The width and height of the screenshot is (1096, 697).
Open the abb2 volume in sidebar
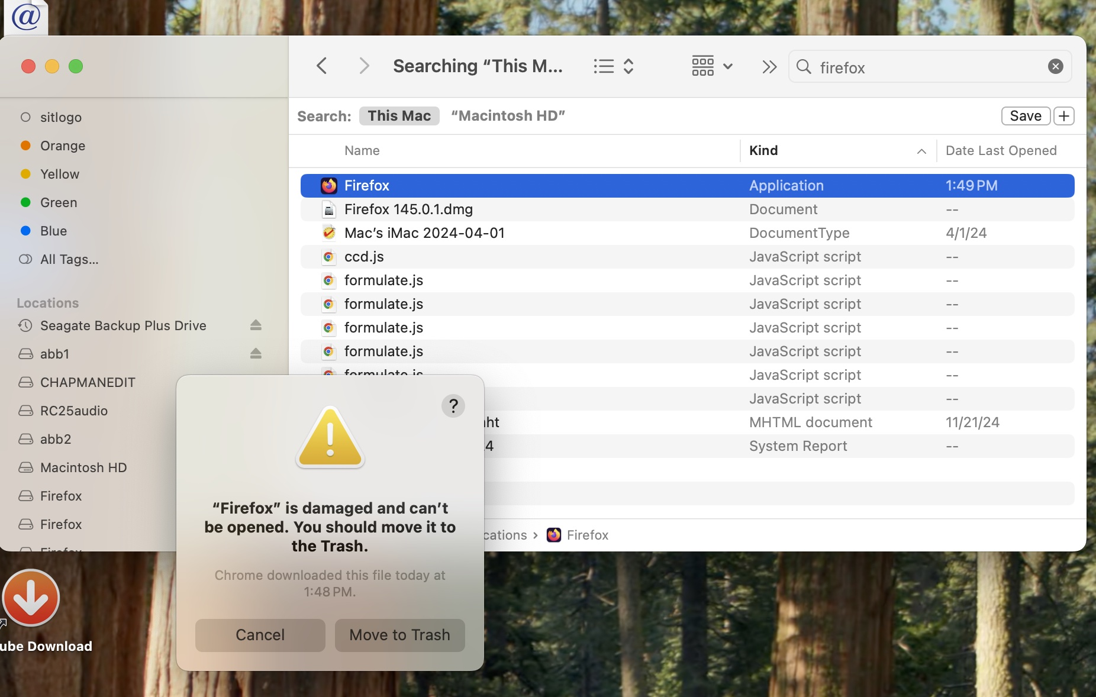pyautogui.click(x=56, y=439)
